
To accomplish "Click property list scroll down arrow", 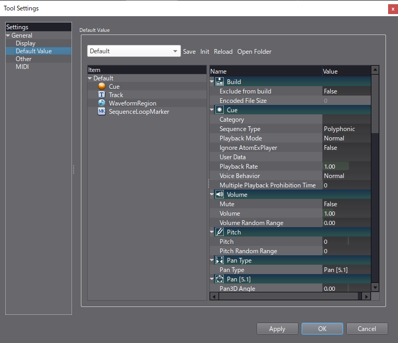I will click(375, 287).
